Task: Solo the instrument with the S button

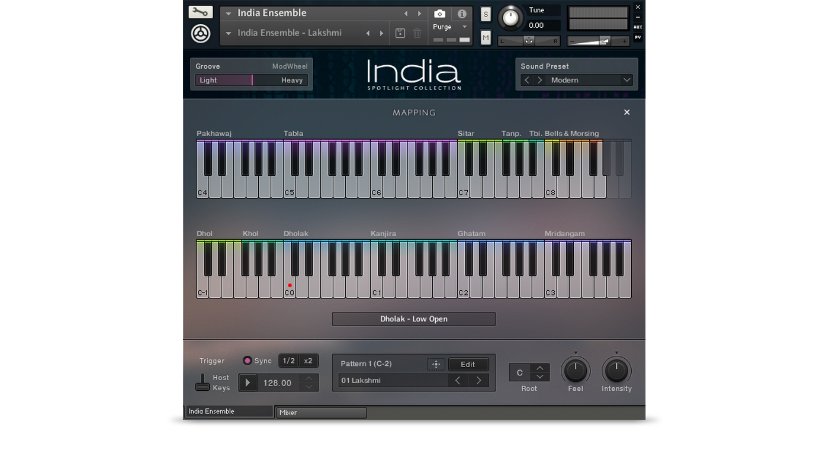Action: click(486, 14)
